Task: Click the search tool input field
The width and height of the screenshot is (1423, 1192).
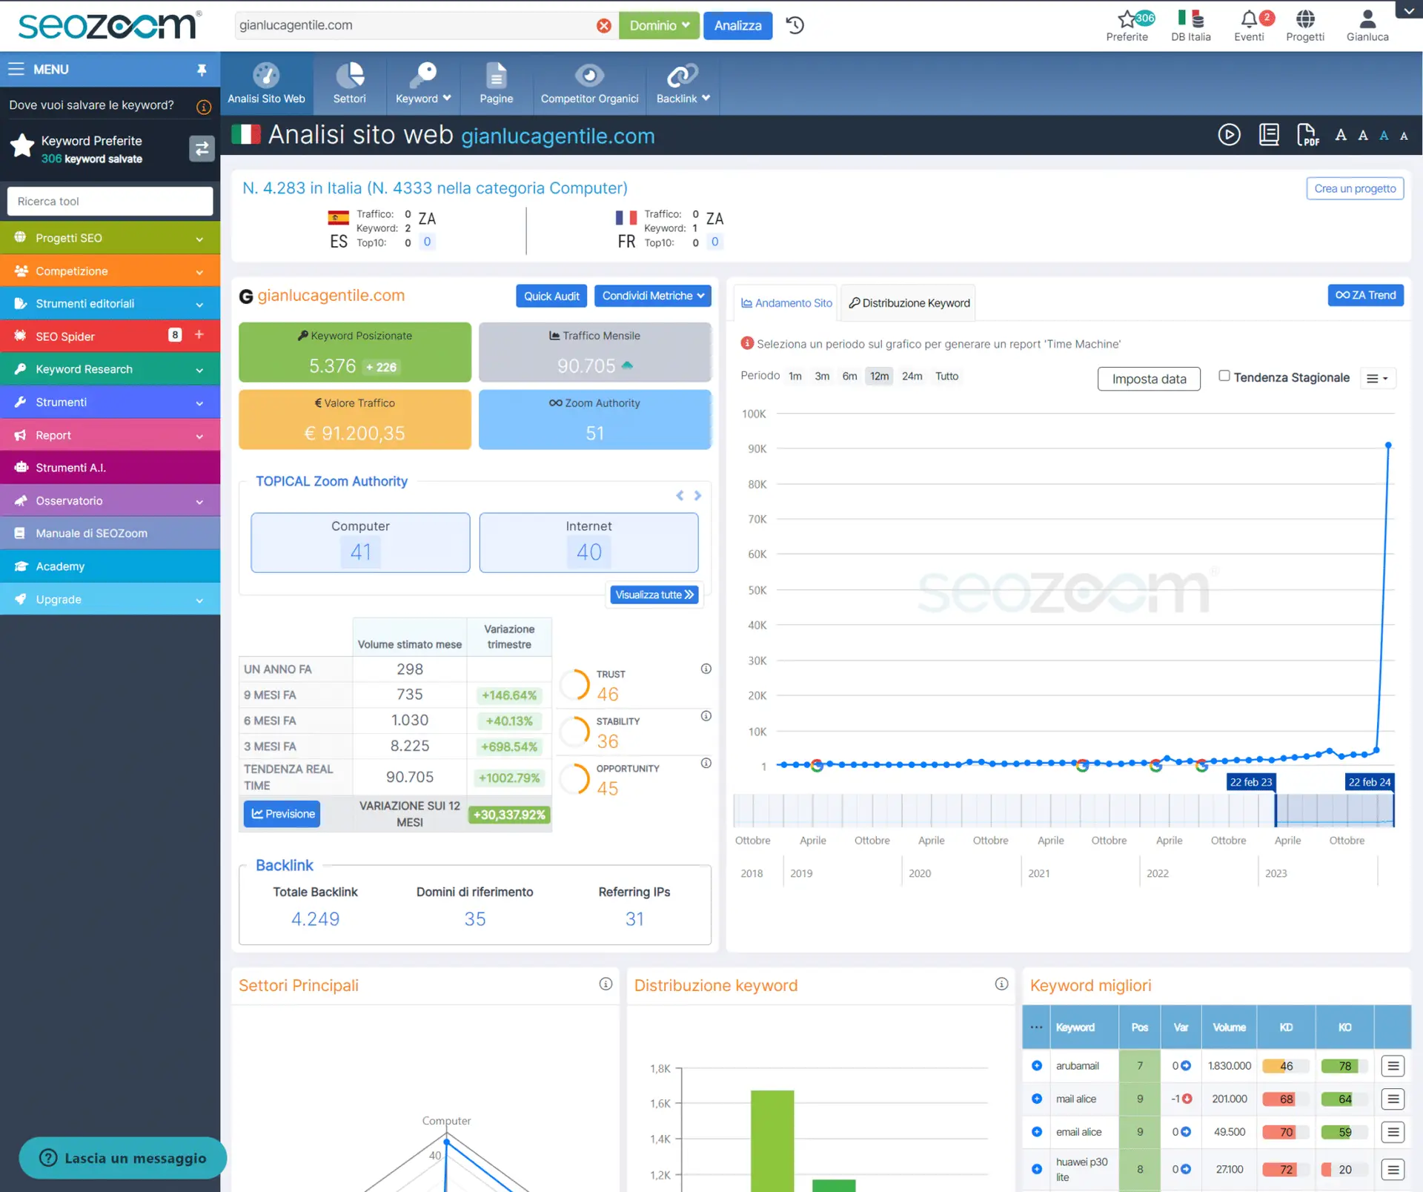Action: [109, 200]
